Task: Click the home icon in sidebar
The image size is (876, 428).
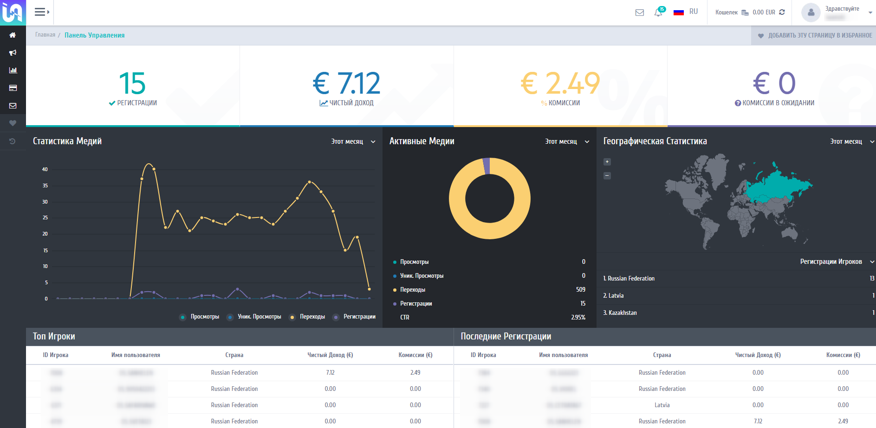Action: pyautogui.click(x=13, y=35)
